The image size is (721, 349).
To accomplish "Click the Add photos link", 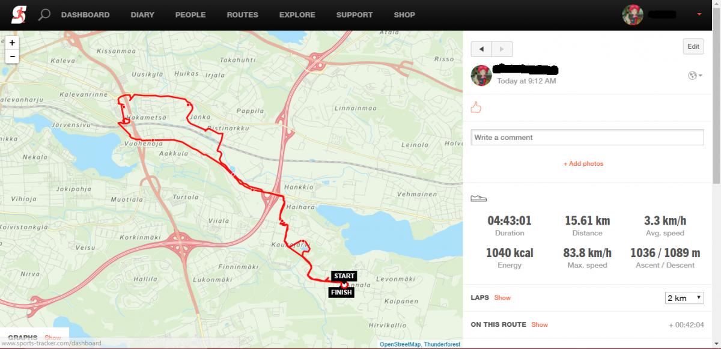I will coord(583,164).
